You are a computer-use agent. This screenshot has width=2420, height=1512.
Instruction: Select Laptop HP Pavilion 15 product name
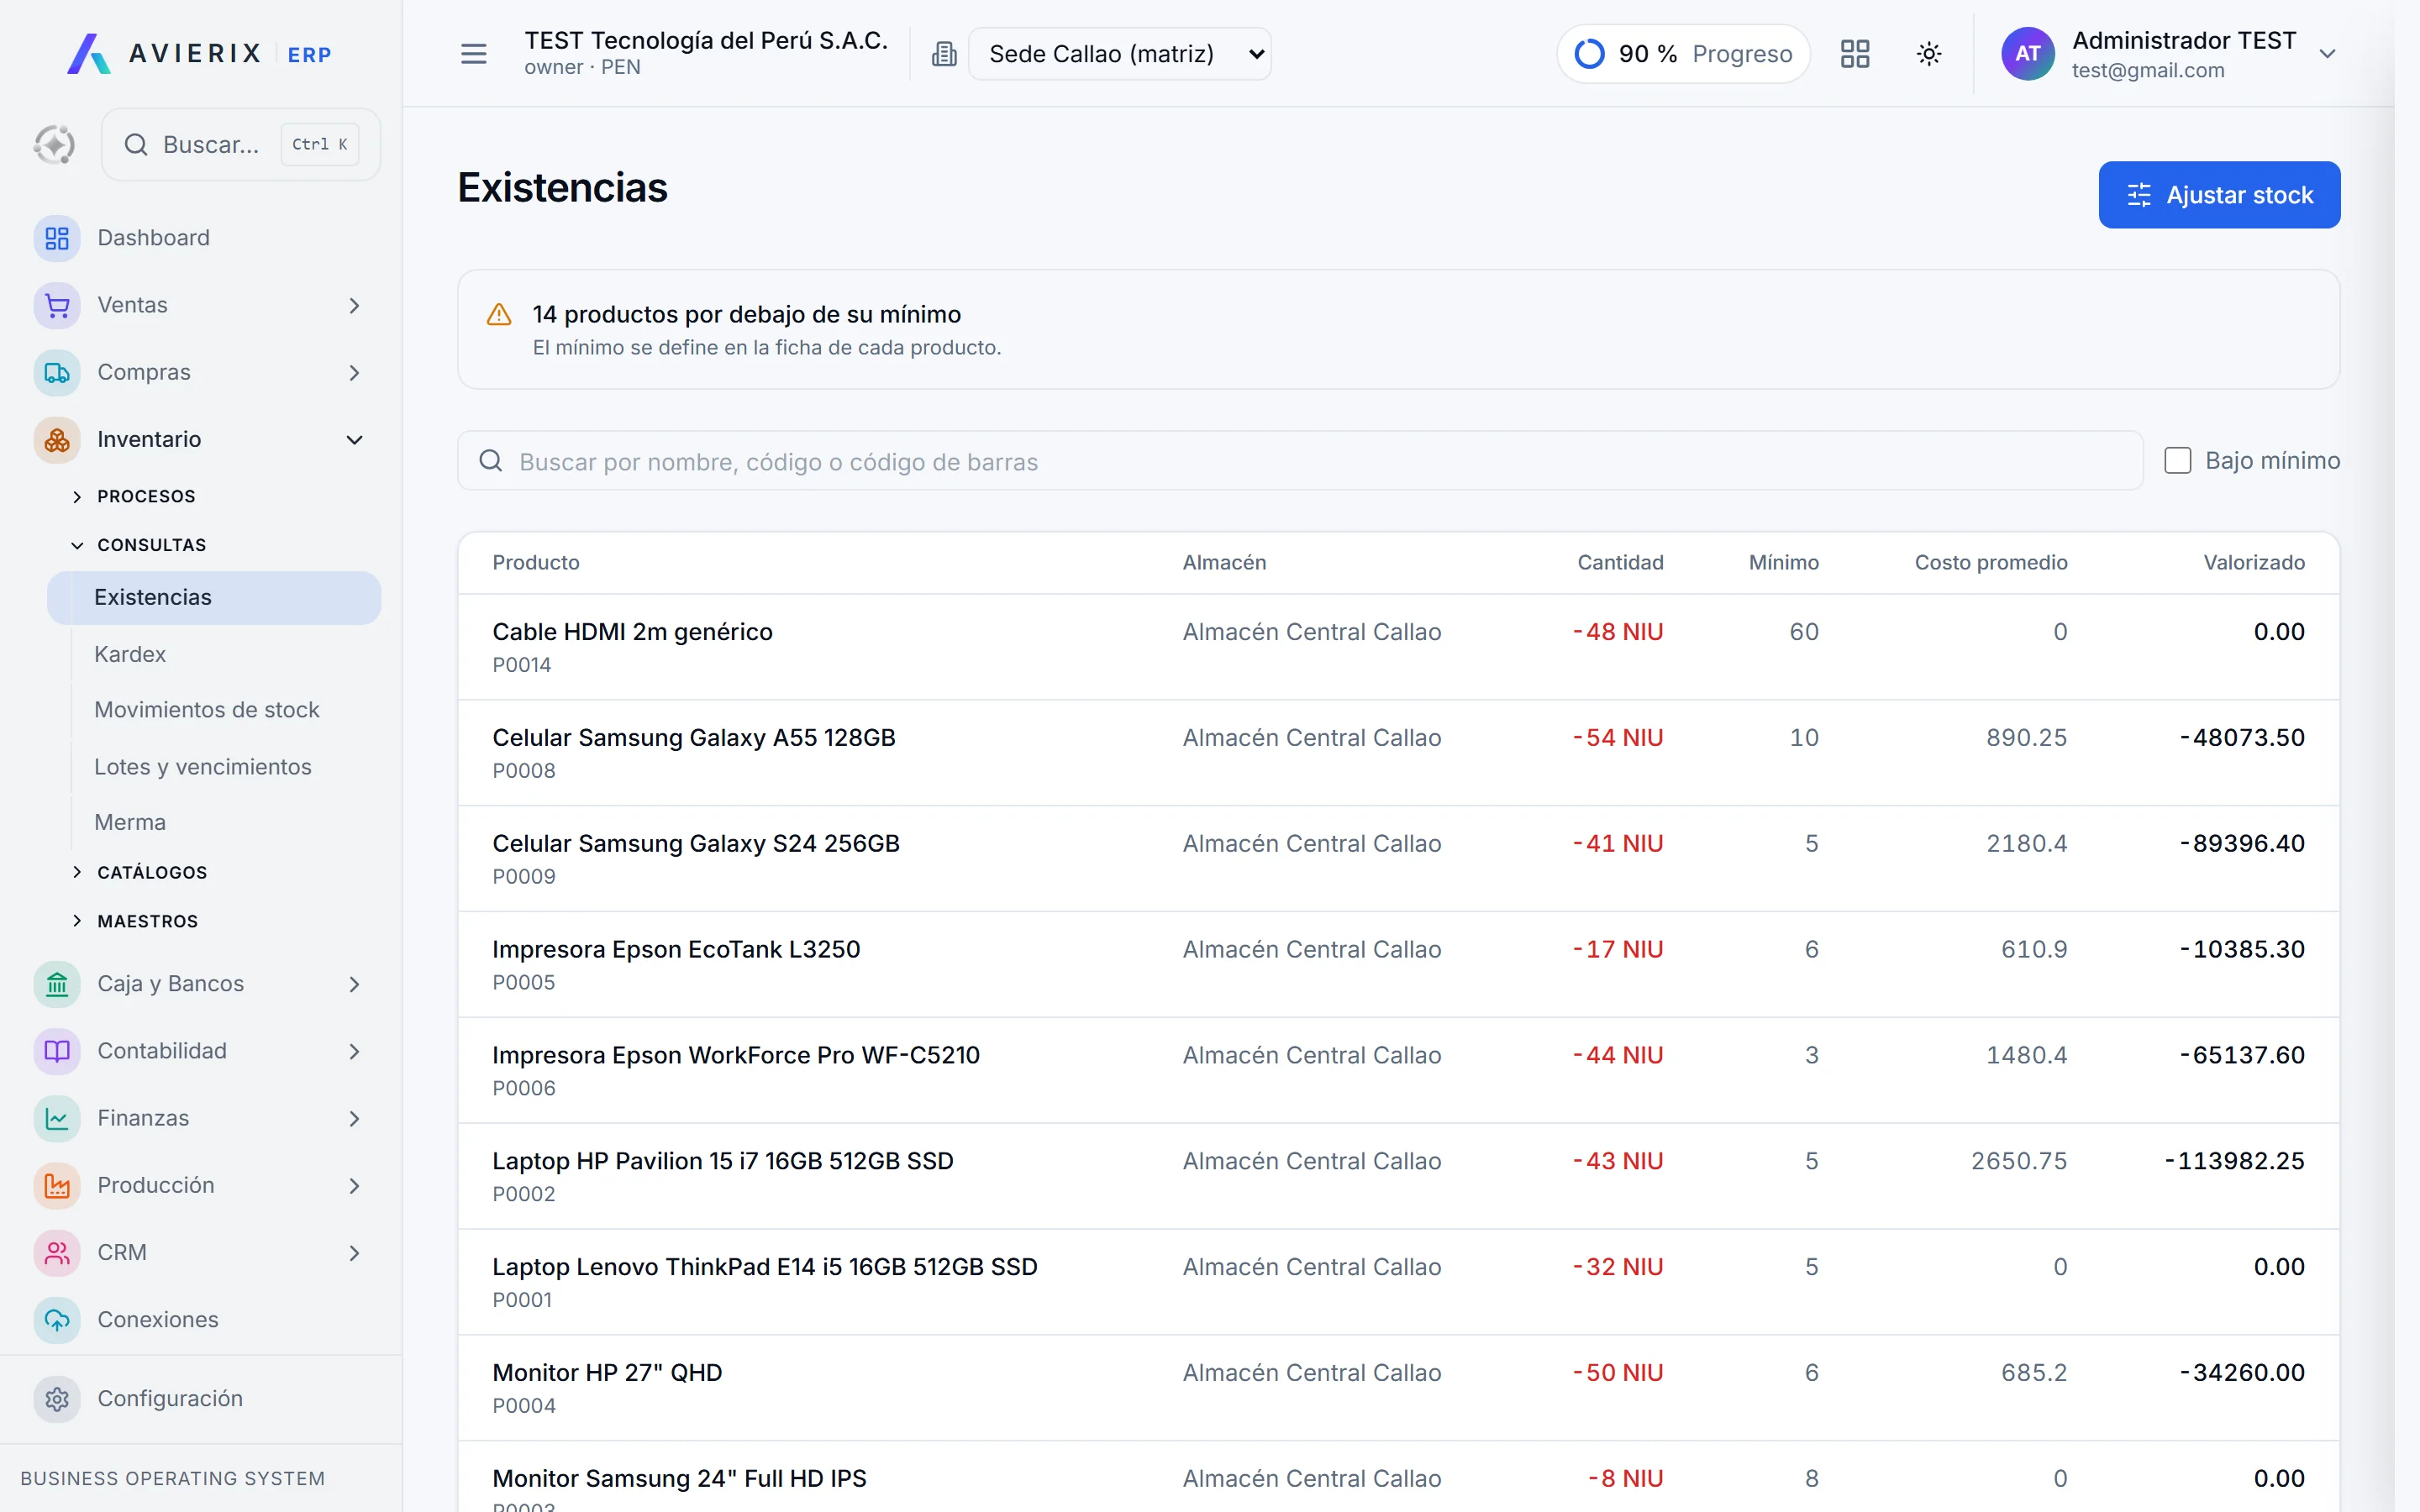pyautogui.click(x=723, y=1161)
